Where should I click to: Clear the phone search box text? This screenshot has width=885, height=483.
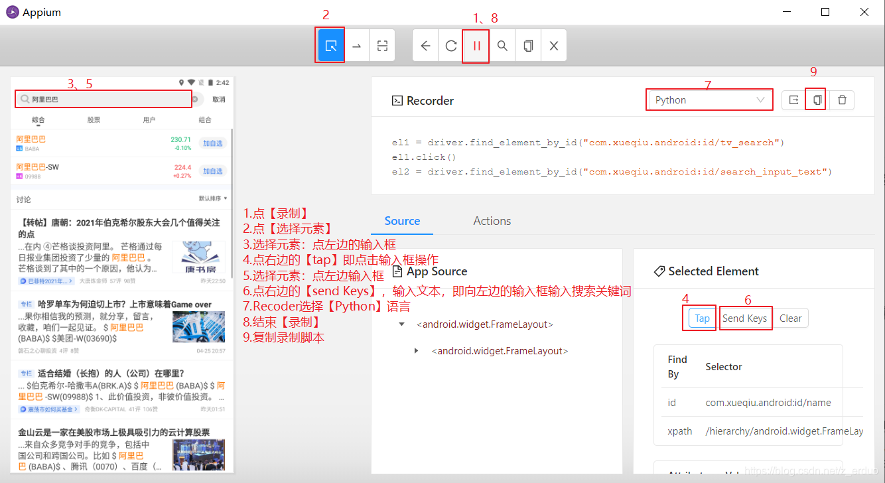195,100
